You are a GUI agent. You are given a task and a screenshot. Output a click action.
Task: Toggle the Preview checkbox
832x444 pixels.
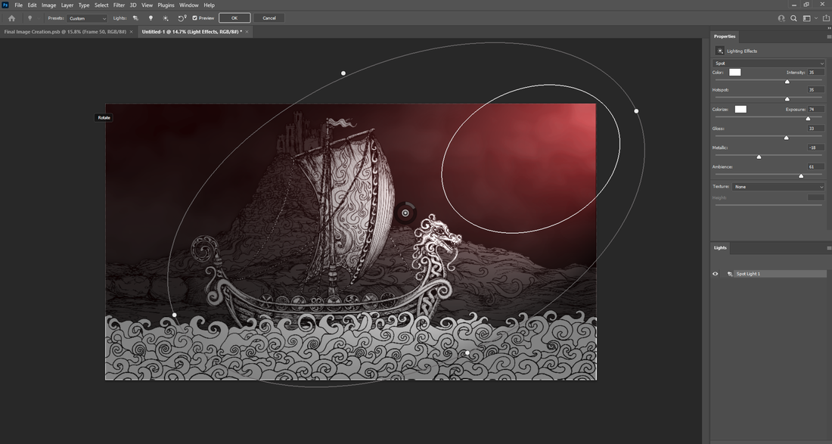pos(195,18)
